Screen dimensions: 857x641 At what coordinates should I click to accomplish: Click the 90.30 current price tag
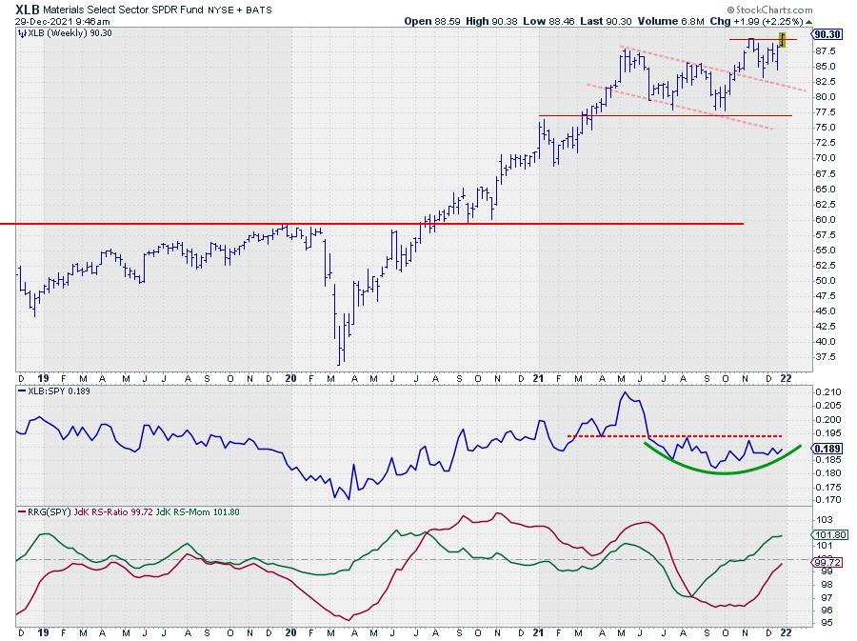(x=825, y=34)
